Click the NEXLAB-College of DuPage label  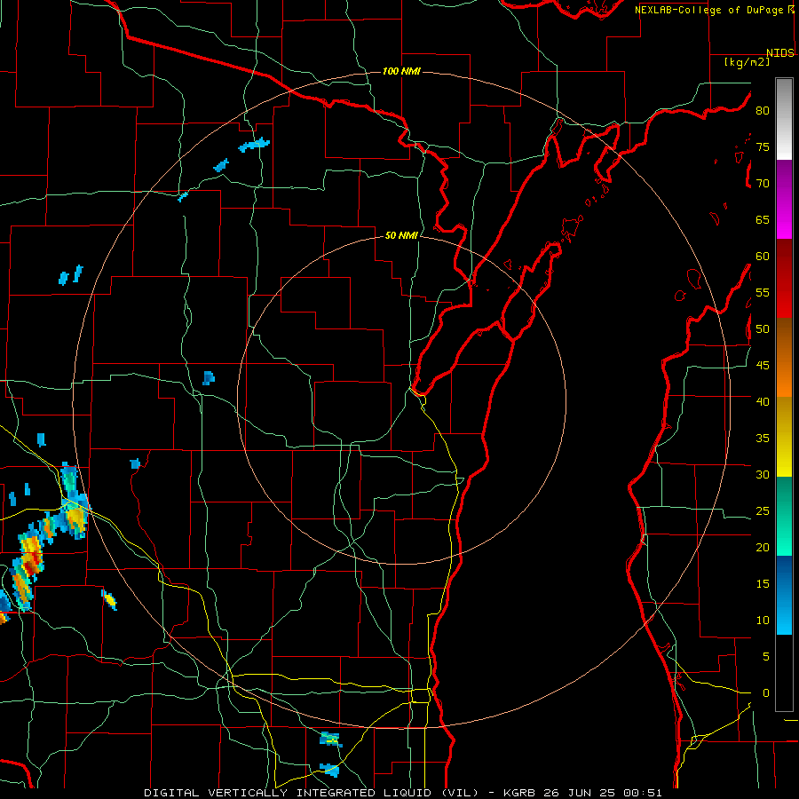tap(710, 10)
